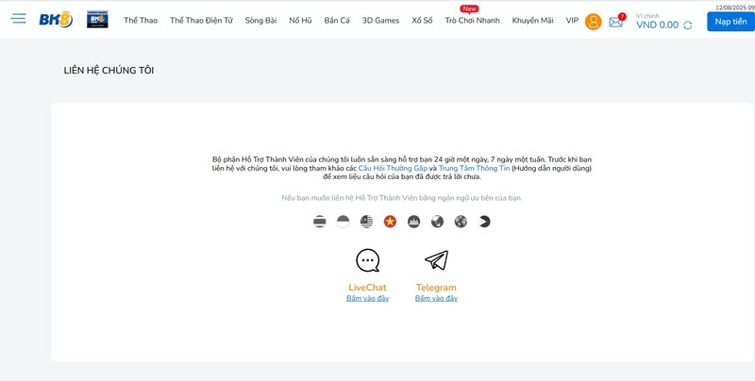Select the world map globe icon
Image resolution: width=755 pixels, height=381 pixels.
pyautogui.click(x=461, y=222)
